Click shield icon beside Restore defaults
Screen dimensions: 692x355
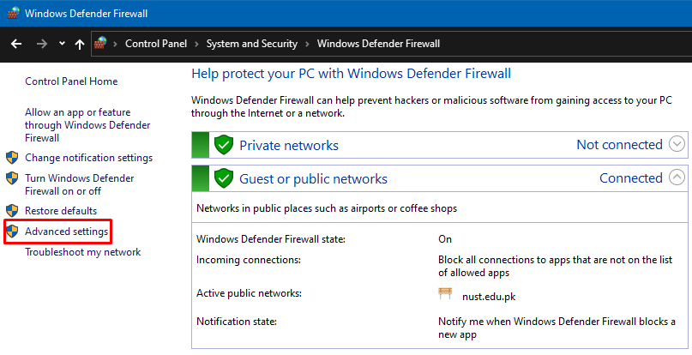pyautogui.click(x=12, y=210)
